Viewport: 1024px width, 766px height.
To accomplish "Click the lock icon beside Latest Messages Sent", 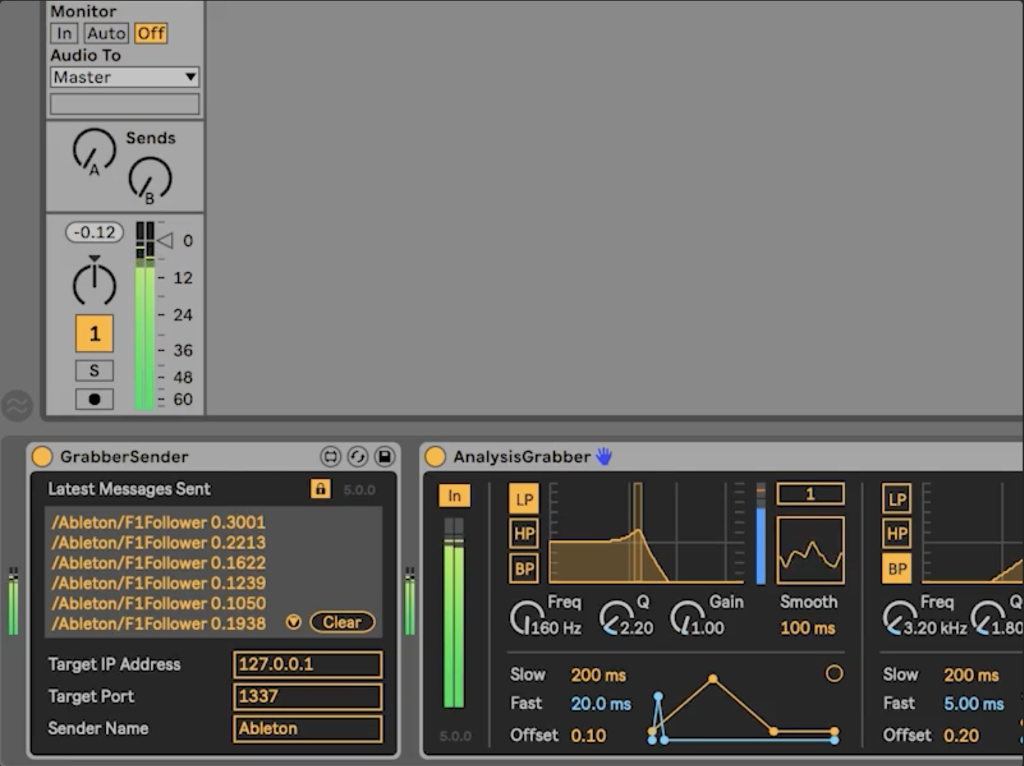I will click(320, 489).
